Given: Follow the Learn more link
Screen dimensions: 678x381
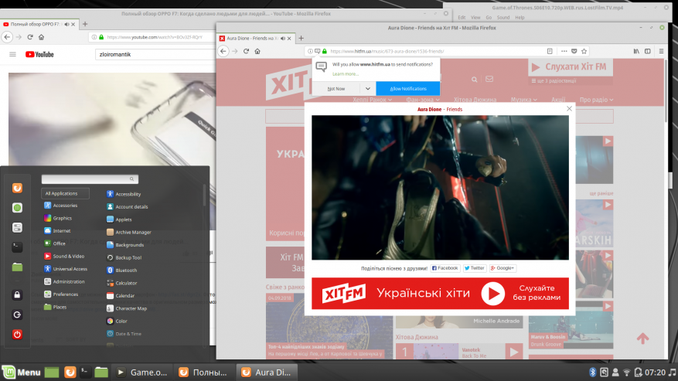Looking at the screenshot, I should tap(345, 74).
